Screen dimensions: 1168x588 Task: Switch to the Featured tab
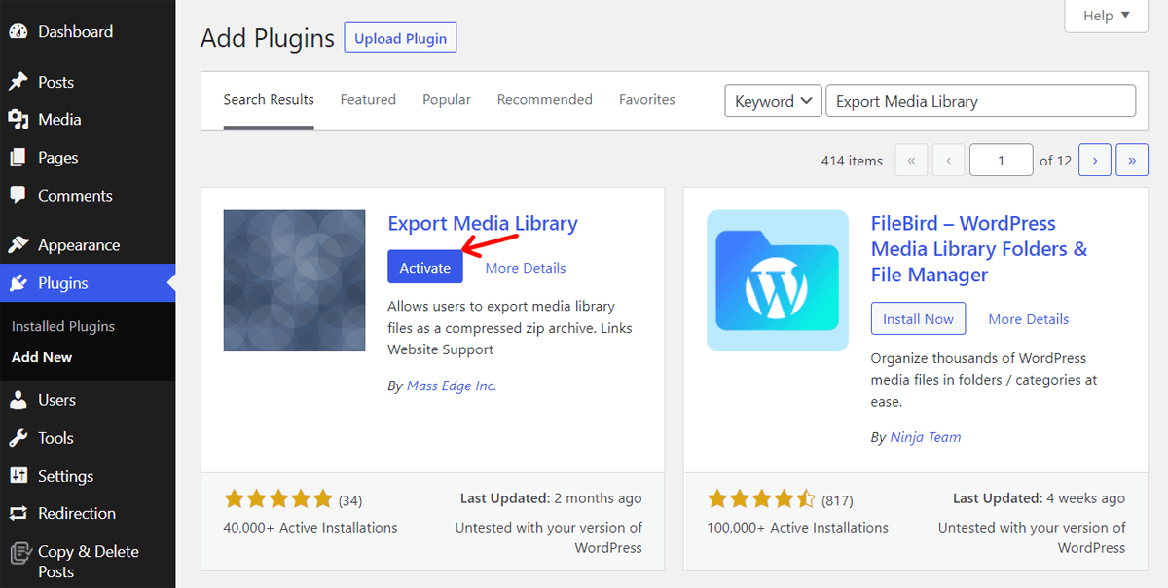click(368, 100)
